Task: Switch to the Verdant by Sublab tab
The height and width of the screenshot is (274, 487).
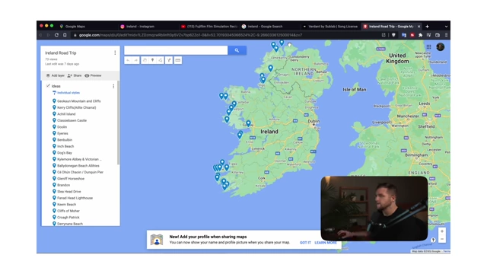Action: point(329,27)
